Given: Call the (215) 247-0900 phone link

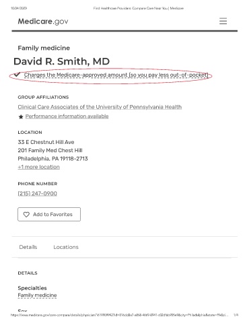Looking at the screenshot, I should 38,193.
